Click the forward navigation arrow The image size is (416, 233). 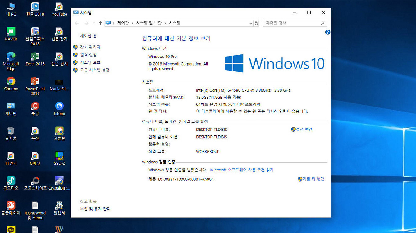click(86, 23)
